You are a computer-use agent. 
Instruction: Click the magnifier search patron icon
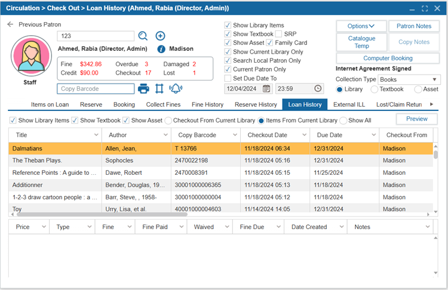143,36
